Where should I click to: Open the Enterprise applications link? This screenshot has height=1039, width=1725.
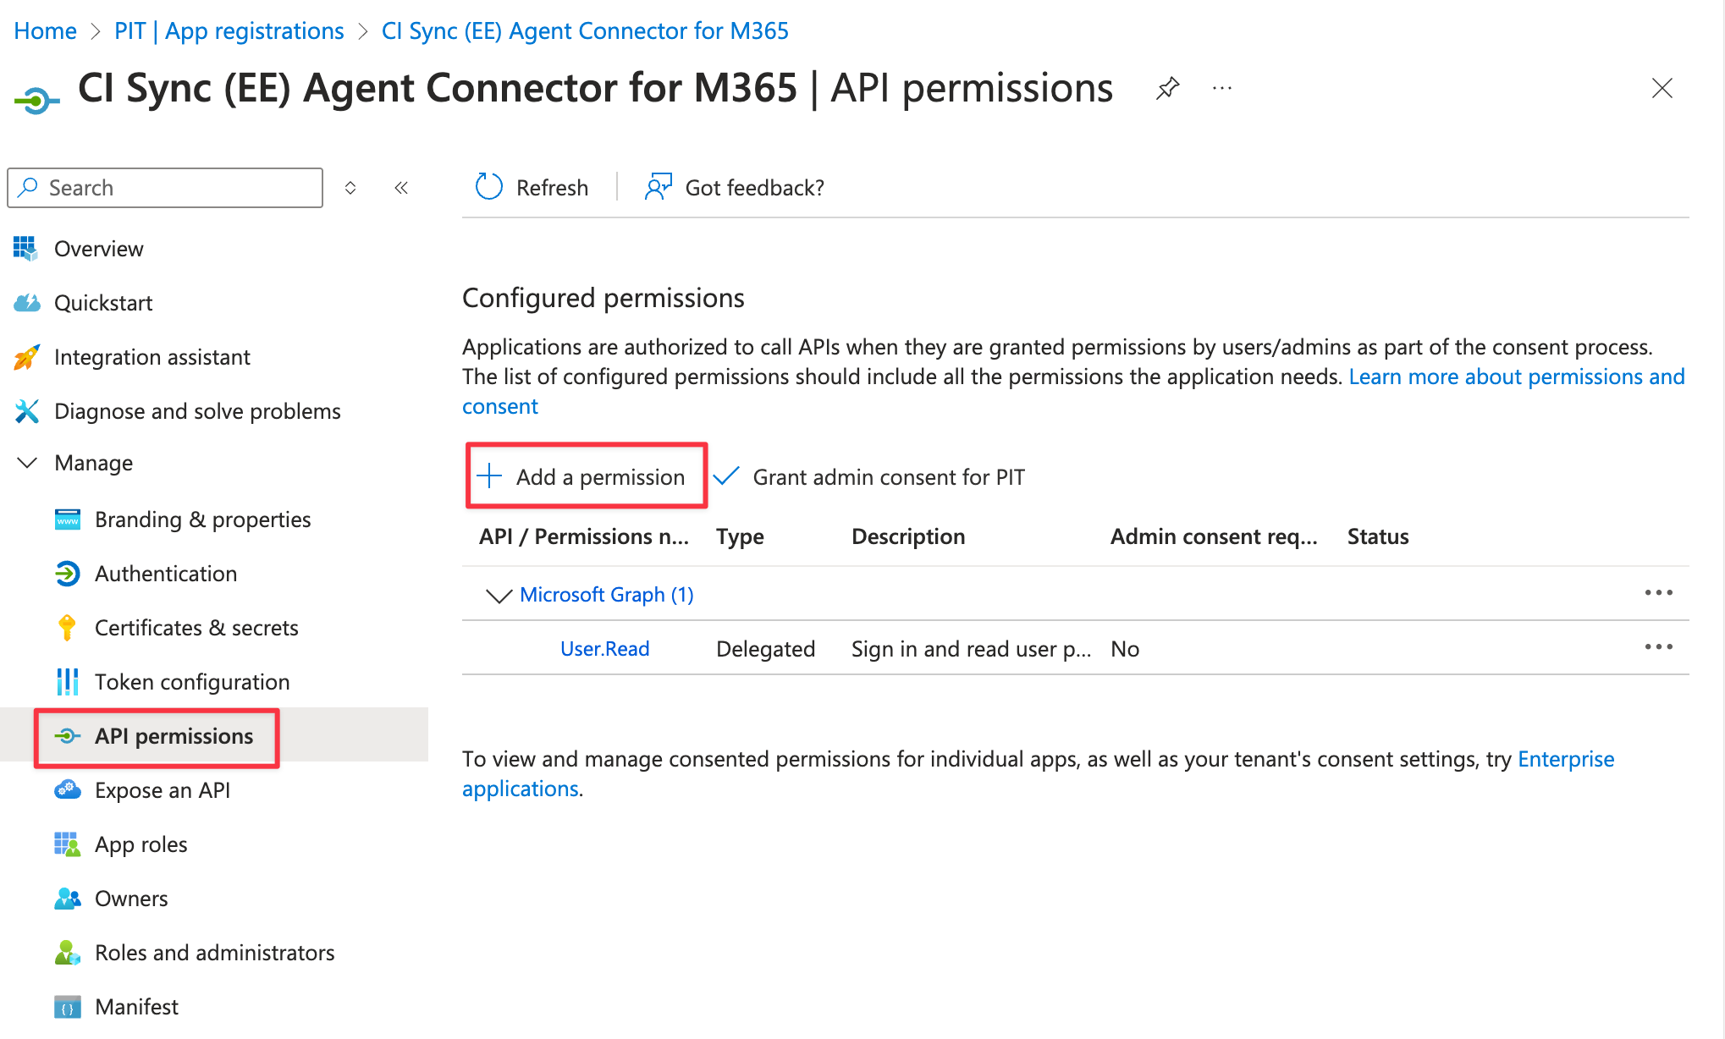pyautogui.click(x=1566, y=759)
